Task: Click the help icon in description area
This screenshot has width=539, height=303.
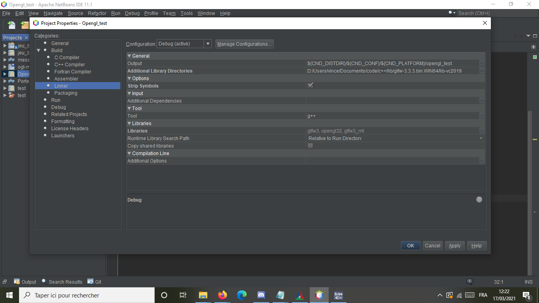Action: click(479, 200)
